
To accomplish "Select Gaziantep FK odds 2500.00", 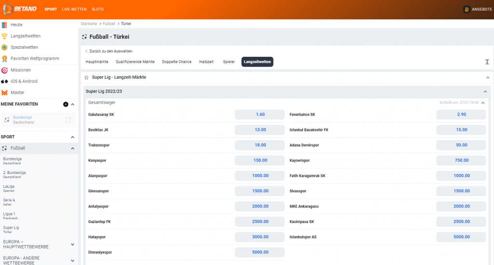I will [x=260, y=222].
